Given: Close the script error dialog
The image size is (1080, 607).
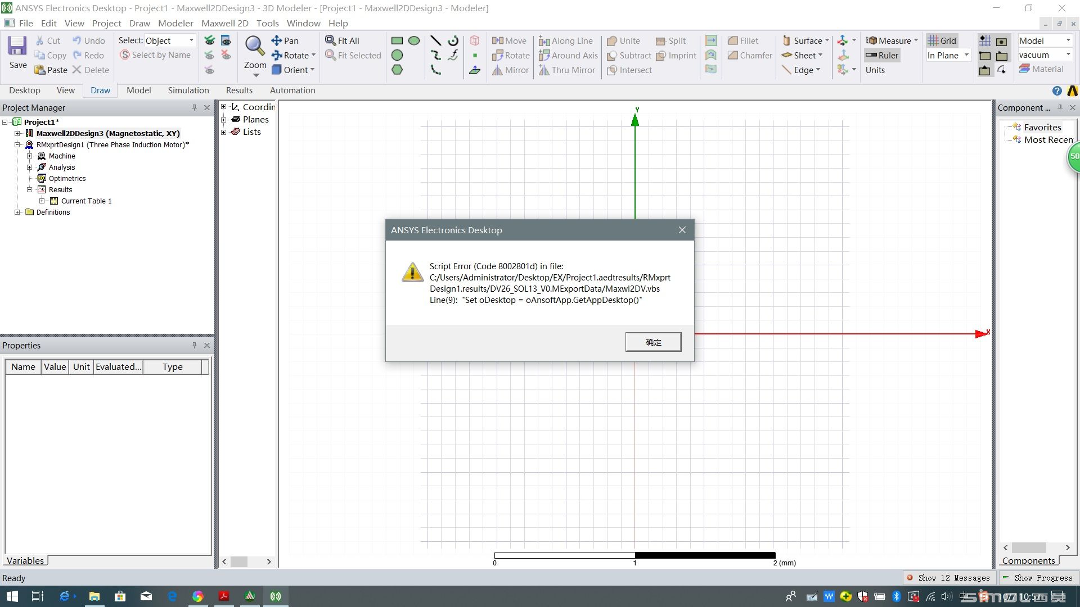Looking at the screenshot, I should pyautogui.click(x=682, y=230).
